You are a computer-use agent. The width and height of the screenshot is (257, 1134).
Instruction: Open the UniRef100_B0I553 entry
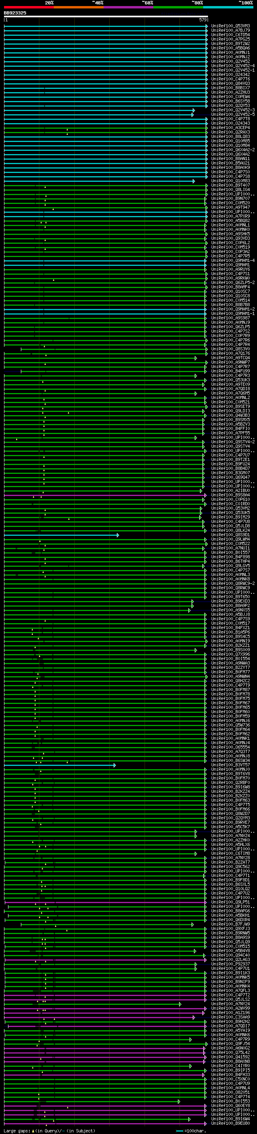(x=230, y=1101)
